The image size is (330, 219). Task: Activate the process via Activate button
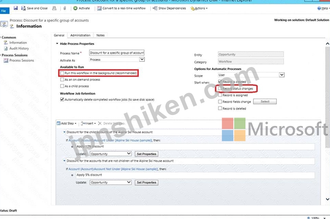[x=82, y=8]
